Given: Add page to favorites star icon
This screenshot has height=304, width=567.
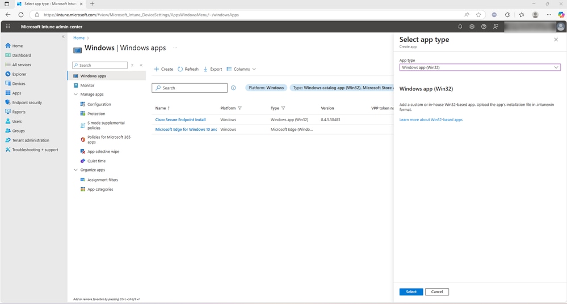Looking at the screenshot, I should [478, 15].
